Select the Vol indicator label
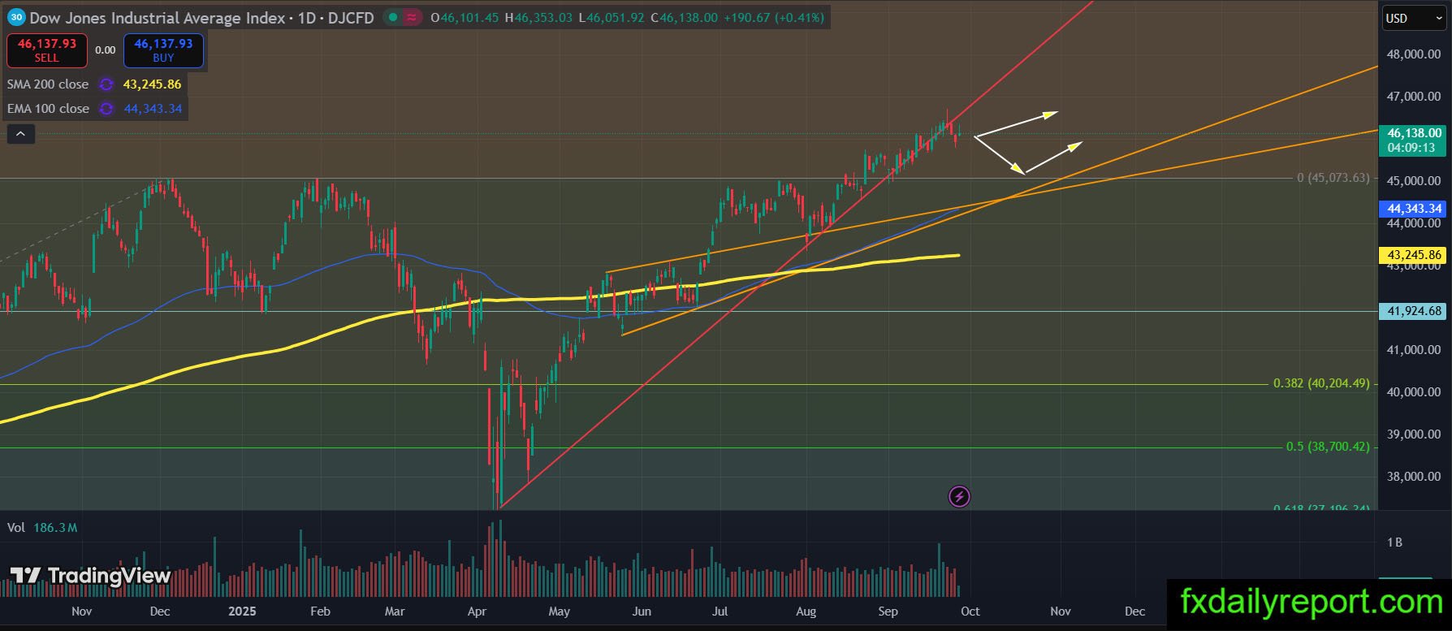 click(x=16, y=528)
